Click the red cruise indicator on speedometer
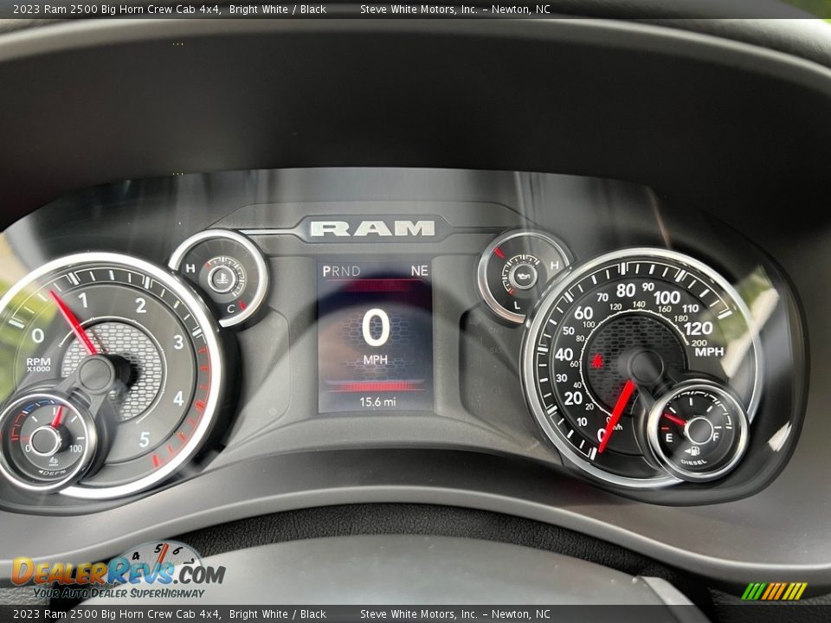831x623 pixels. click(x=598, y=362)
